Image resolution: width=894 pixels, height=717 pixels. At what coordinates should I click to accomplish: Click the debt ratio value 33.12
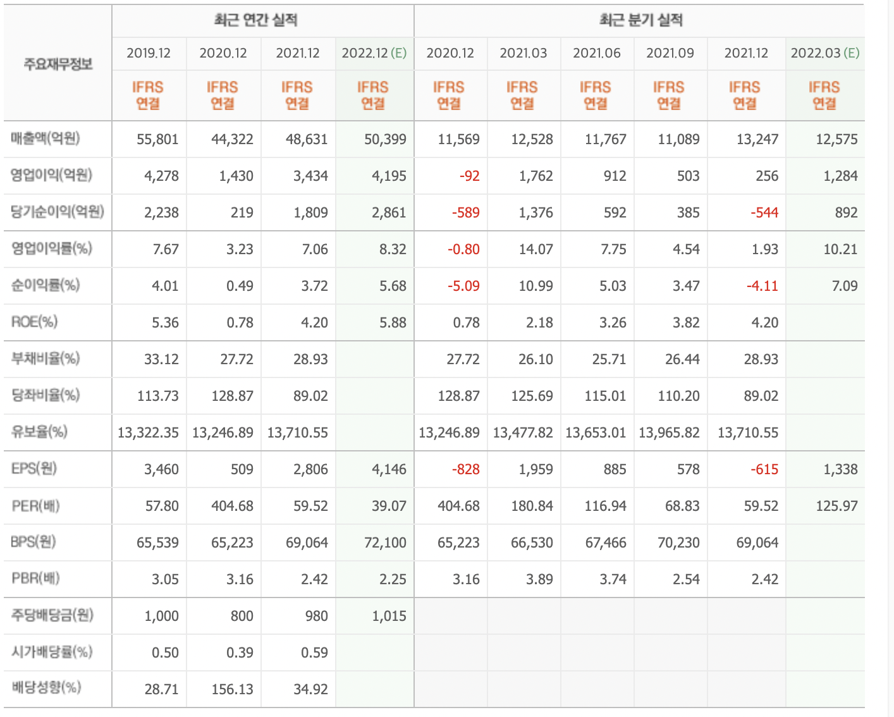pyautogui.click(x=161, y=359)
